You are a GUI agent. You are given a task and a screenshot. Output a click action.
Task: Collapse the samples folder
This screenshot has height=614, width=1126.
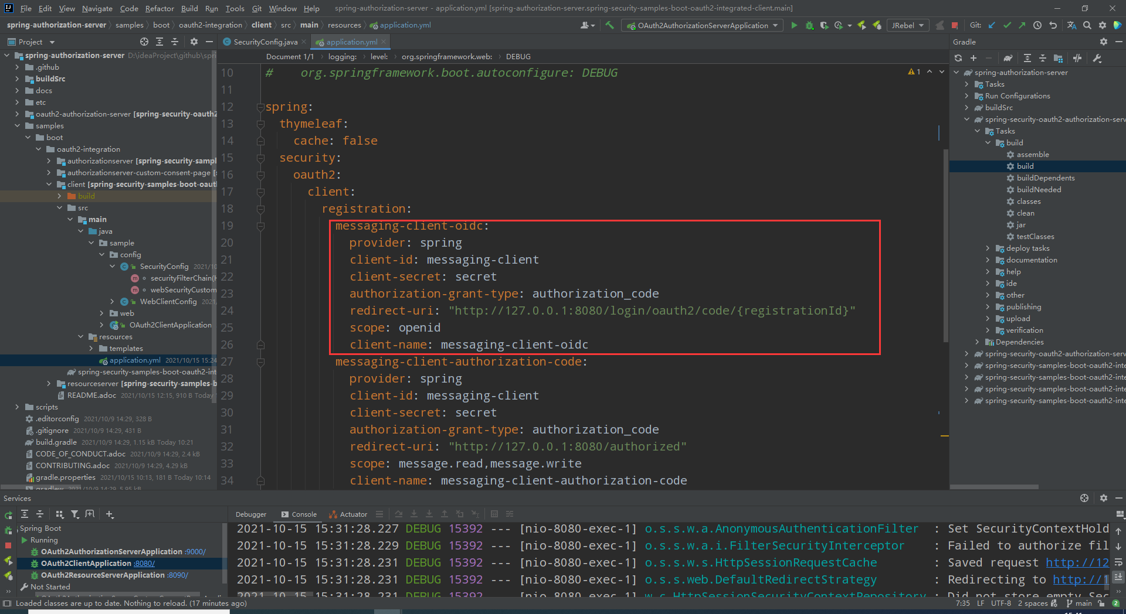pos(17,126)
